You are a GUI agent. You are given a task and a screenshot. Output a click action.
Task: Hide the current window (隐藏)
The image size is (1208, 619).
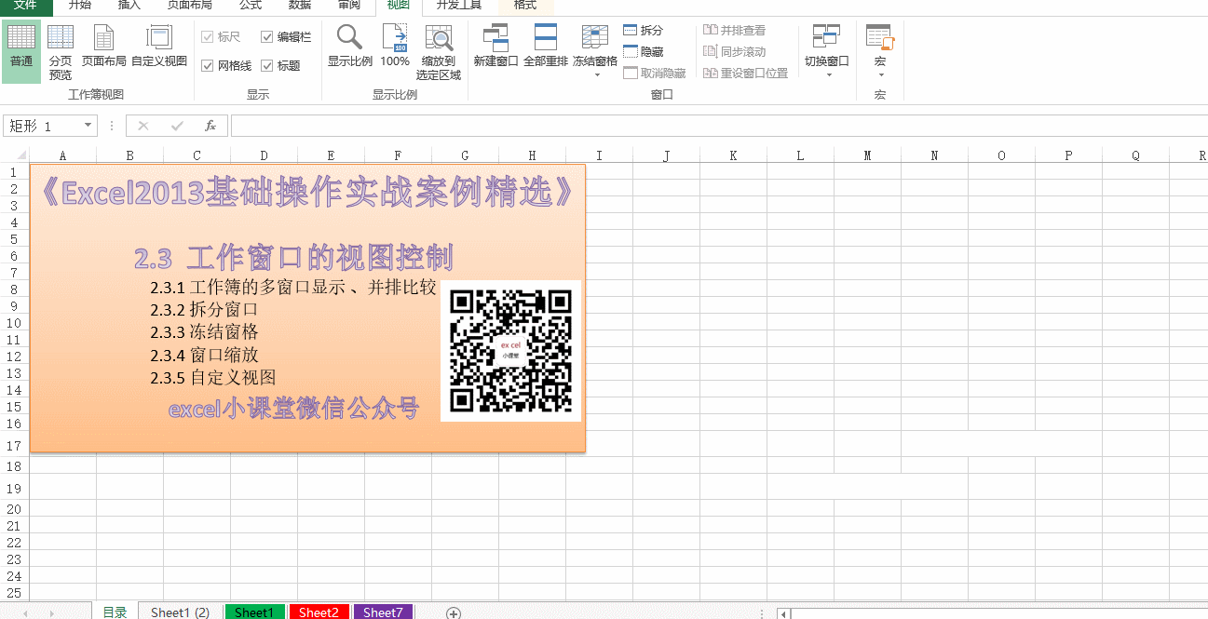tap(644, 51)
